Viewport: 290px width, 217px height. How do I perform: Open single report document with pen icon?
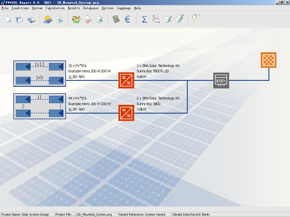168,19
